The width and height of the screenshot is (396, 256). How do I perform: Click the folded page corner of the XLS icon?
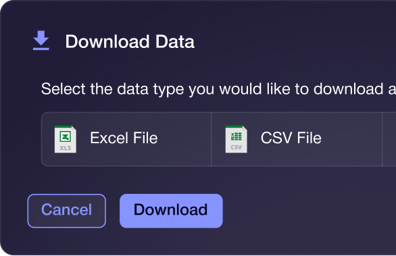[74, 128]
